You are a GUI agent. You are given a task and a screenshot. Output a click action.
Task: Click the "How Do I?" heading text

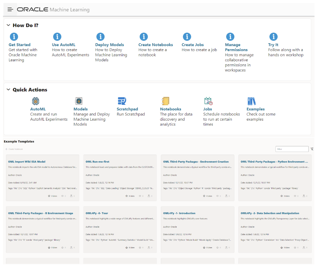tap(26, 25)
